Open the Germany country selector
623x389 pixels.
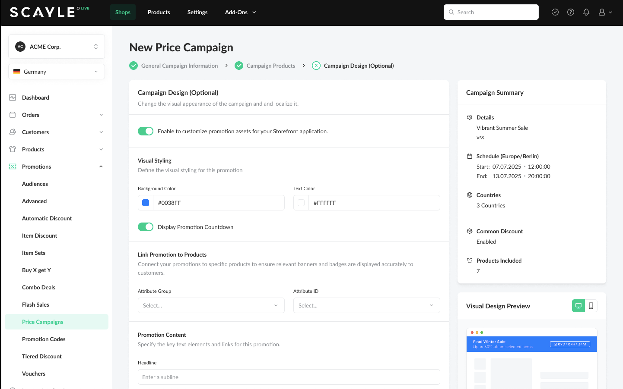[x=57, y=72]
